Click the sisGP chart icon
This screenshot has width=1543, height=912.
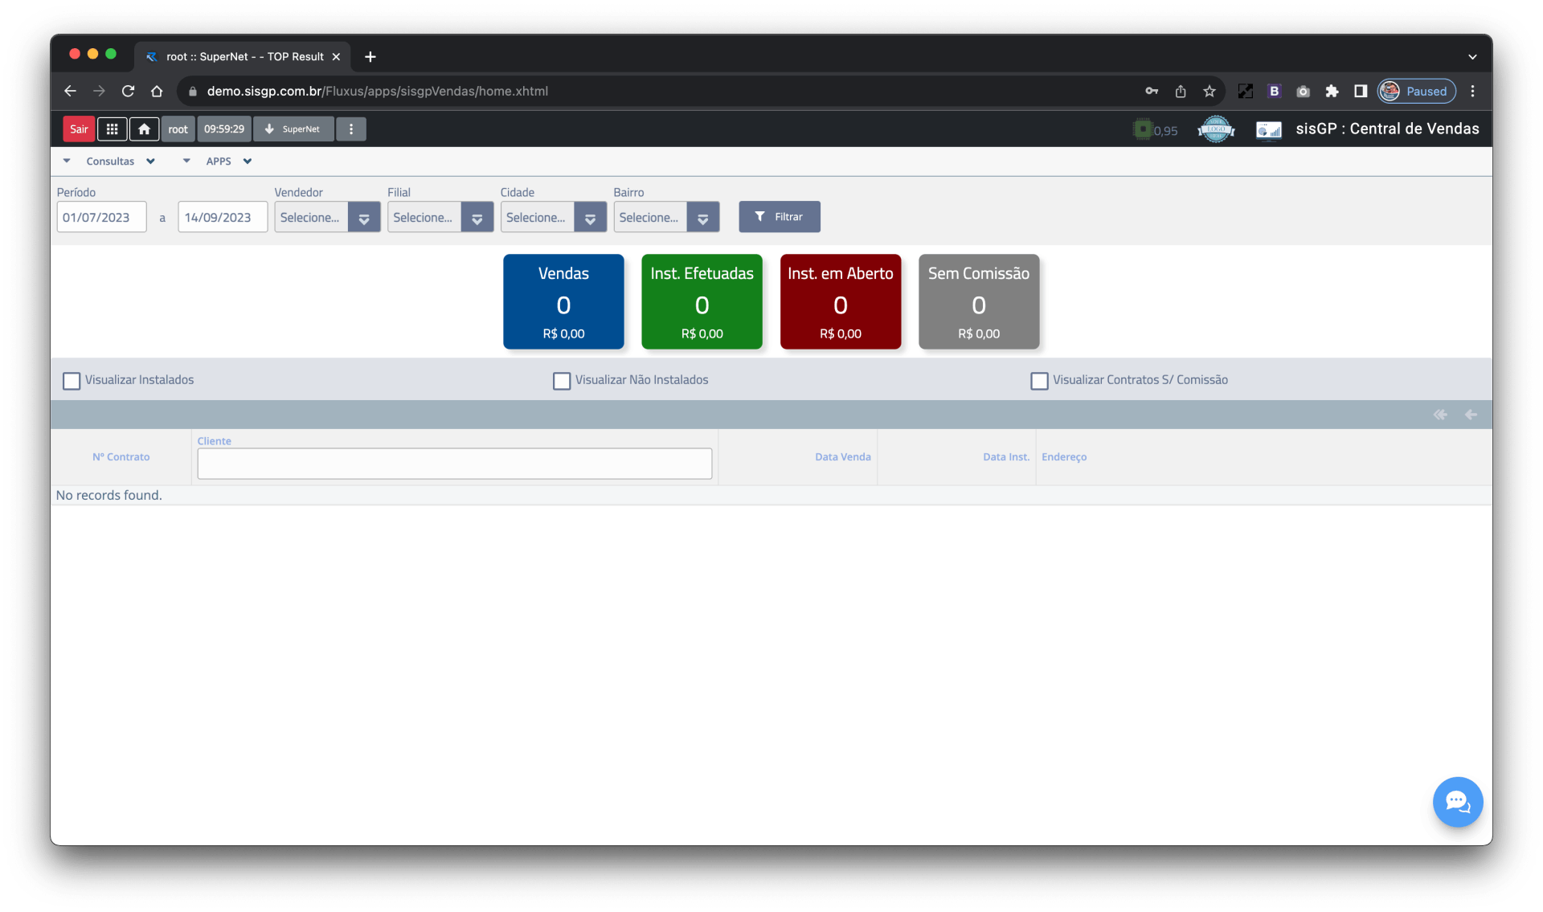(x=1268, y=129)
